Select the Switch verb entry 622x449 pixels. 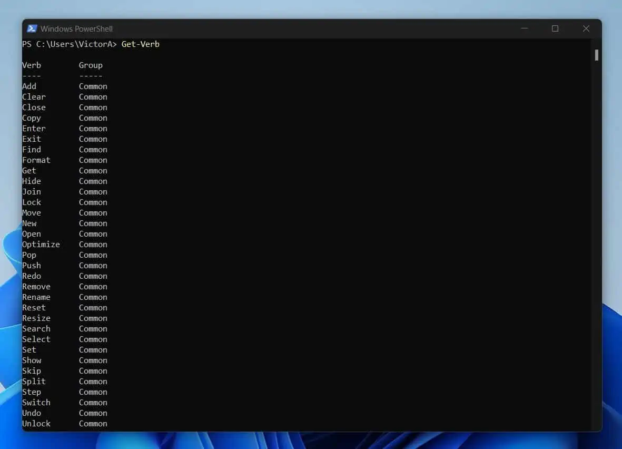click(36, 402)
